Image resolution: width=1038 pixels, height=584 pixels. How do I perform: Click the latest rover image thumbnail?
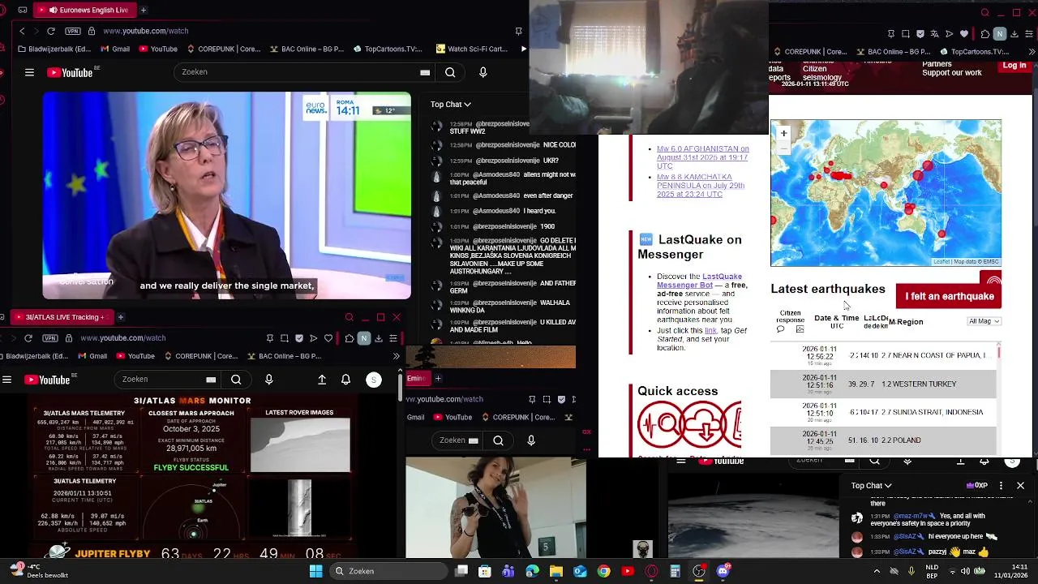tap(300, 445)
